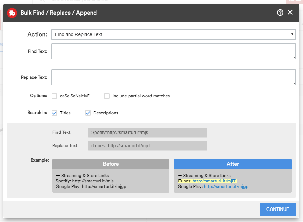Click the highlighted iTunes smarturl link
Image resolution: width=303 pixels, height=222 pixels.
pyautogui.click(x=214, y=181)
